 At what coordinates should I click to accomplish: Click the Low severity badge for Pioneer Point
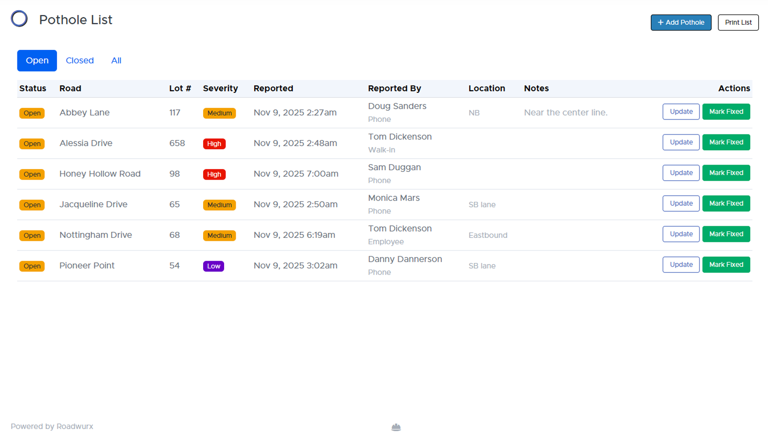[x=213, y=266]
